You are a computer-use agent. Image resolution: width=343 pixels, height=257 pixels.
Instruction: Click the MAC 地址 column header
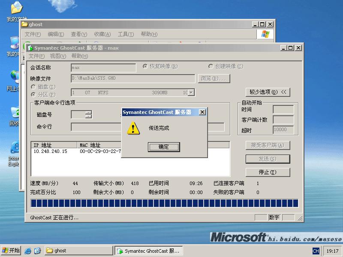(99, 145)
